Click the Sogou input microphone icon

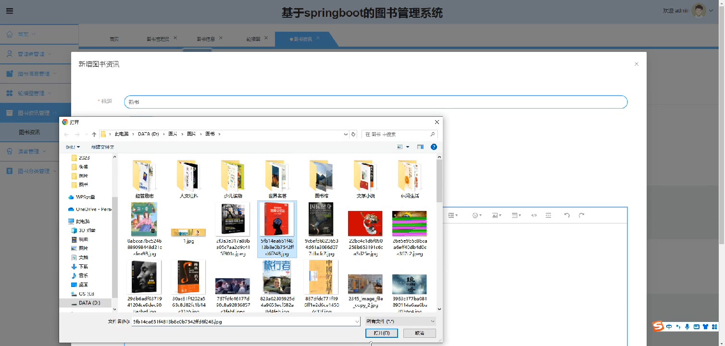pos(687,327)
